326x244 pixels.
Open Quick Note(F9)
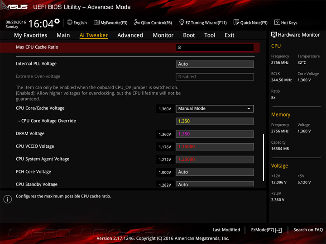pyautogui.click(x=250, y=23)
